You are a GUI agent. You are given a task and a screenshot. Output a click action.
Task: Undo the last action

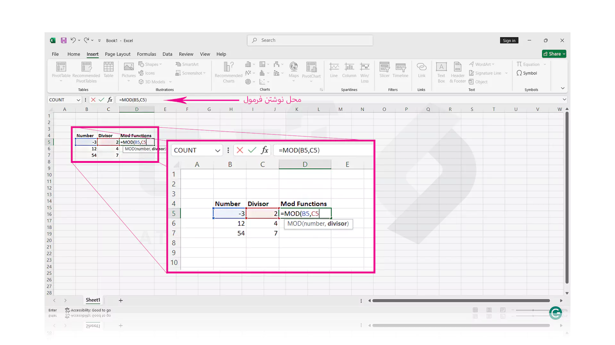(x=73, y=40)
